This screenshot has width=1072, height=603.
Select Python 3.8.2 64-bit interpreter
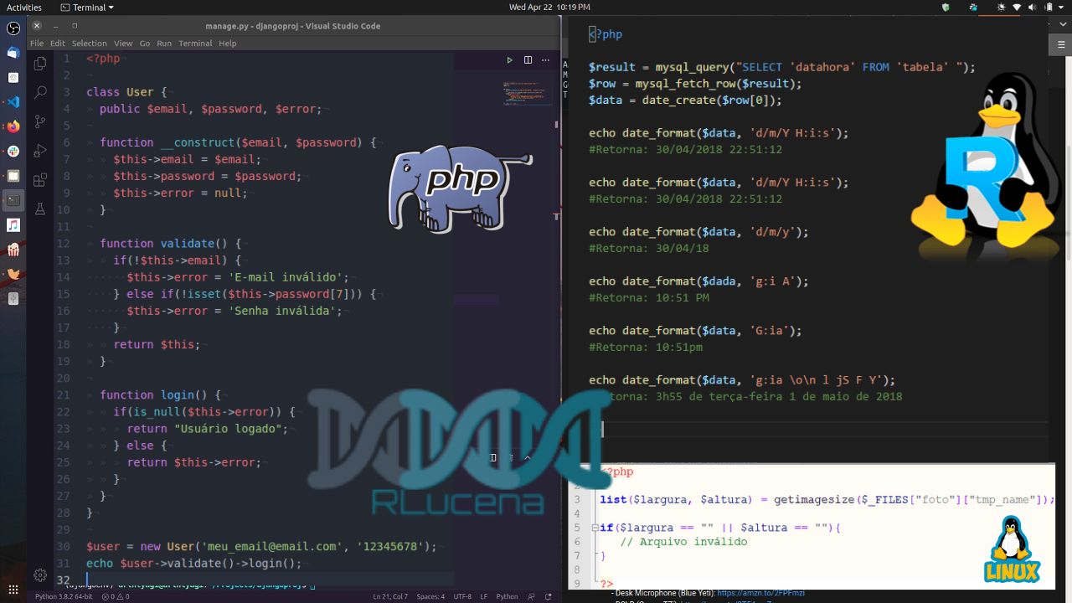point(65,596)
